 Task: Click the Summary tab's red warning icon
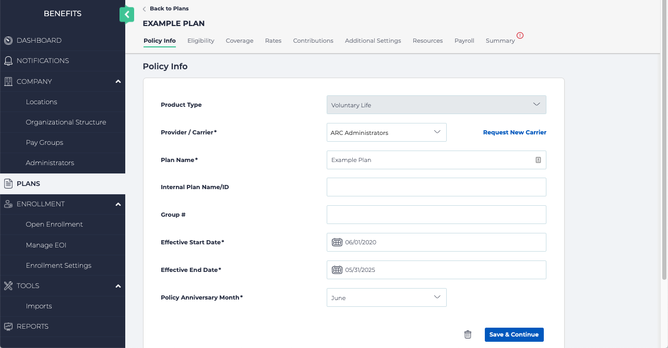(x=520, y=35)
